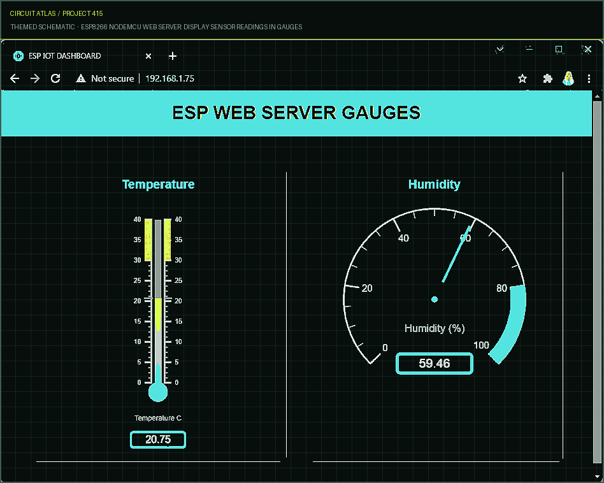Screen dimensions: 604x483
Task: Click the 100 mark on humidity gauge
Action: (481, 345)
